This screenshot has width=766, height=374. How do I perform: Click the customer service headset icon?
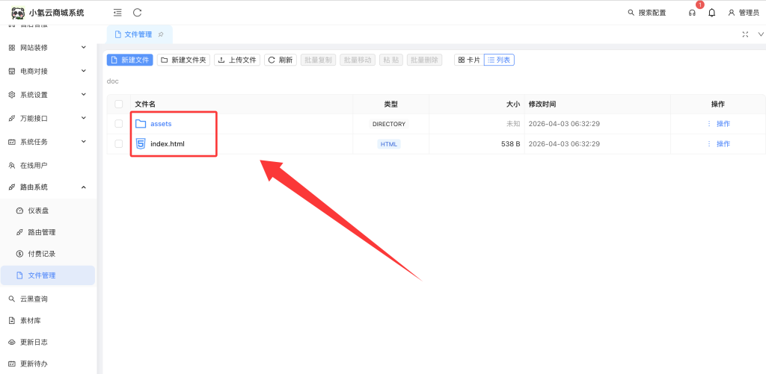[692, 13]
